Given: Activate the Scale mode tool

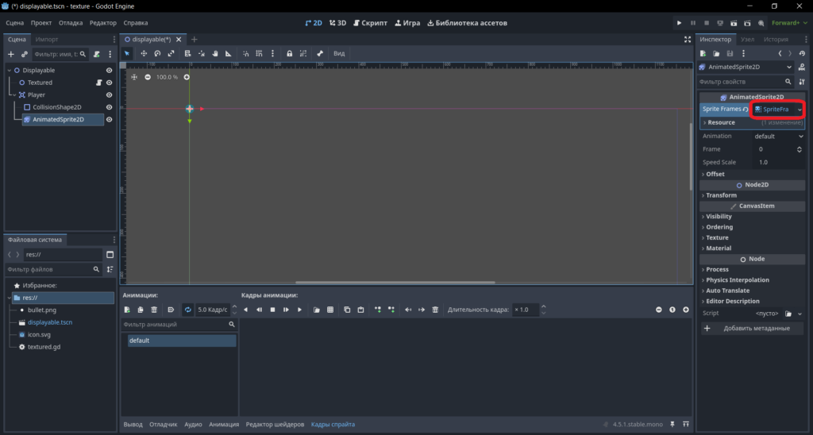Looking at the screenshot, I should pyautogui.click(x=171, y=53).
